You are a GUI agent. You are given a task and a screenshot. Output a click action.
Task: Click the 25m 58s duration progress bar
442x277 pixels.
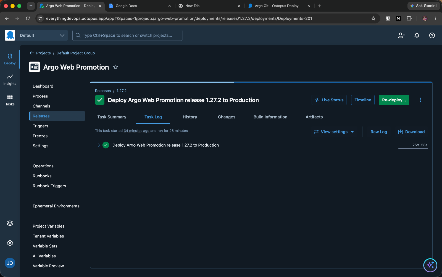(413, 149)
